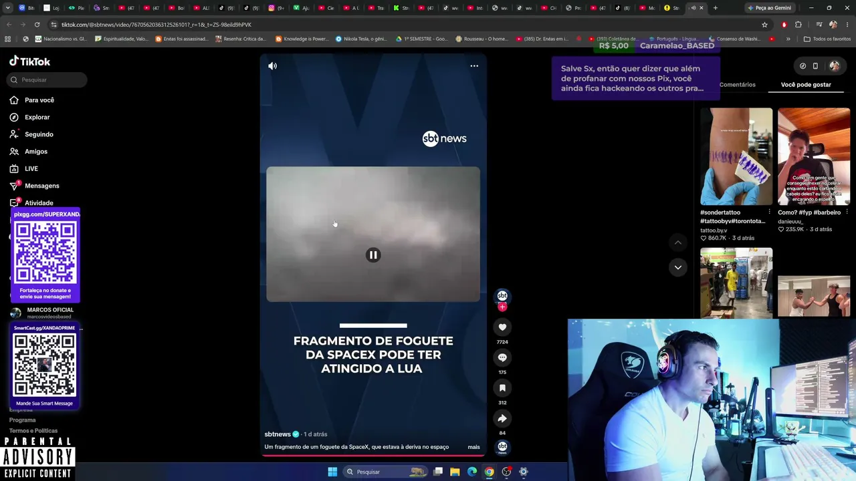
Task: Open File Explorer from taskbar
Action: (455, 472)
